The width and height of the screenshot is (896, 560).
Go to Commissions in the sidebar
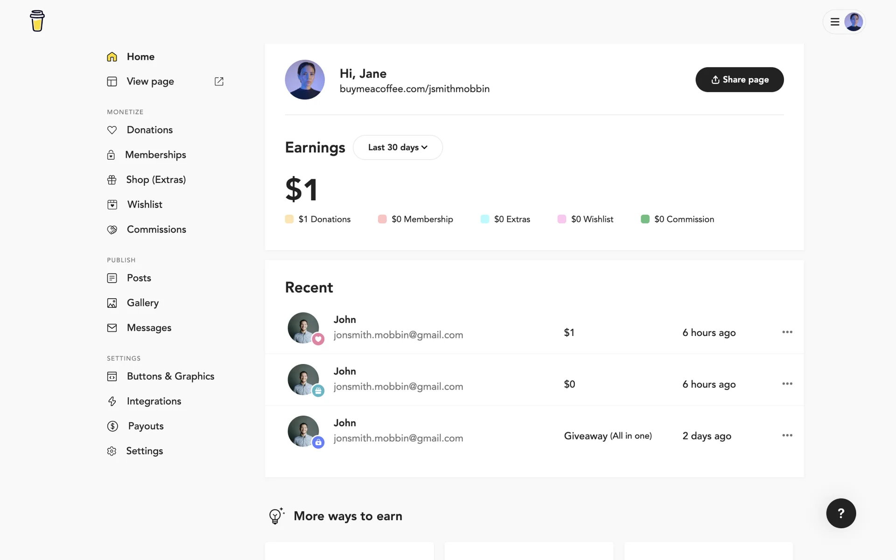[156, 230]
